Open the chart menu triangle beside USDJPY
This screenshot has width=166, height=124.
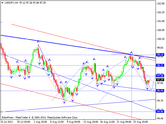[2, 3]
